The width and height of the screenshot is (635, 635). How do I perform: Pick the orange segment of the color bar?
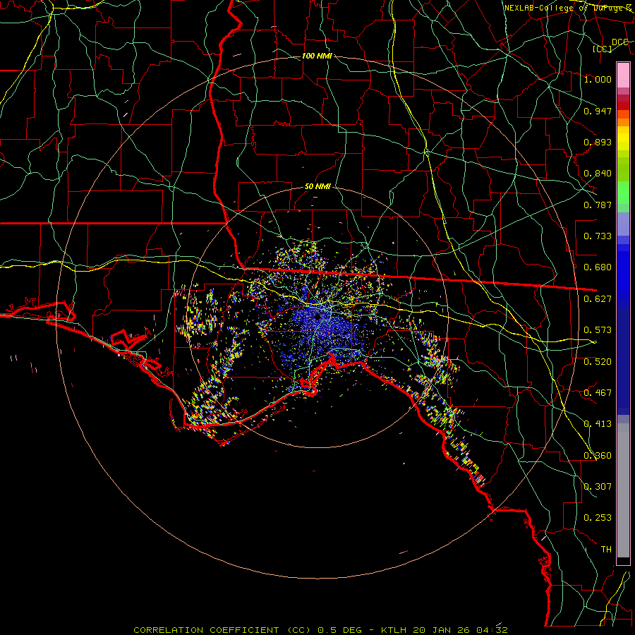[623, 119]
